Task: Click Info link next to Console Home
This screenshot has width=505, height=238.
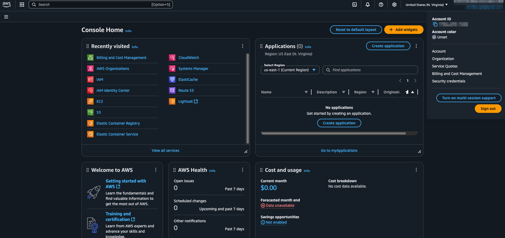Action: 128,31
